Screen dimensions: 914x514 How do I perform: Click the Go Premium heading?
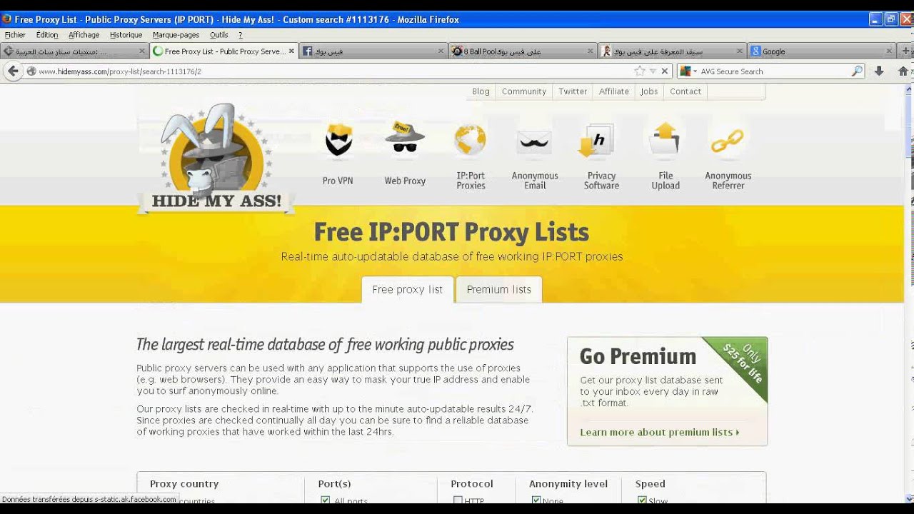tap(638, 356)
